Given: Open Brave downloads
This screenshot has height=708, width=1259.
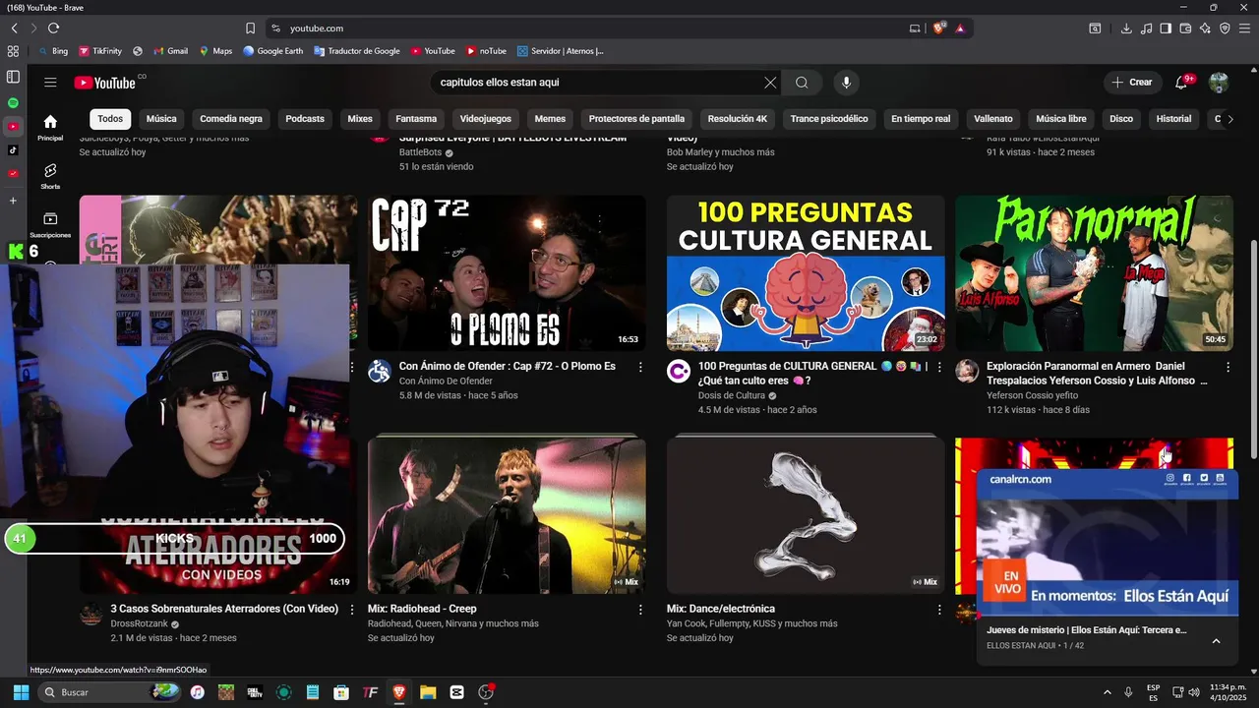Looking at the screenshot, I should 1126,29.
